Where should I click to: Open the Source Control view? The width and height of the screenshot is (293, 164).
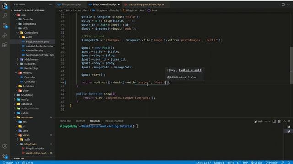(x=5, y=26)
